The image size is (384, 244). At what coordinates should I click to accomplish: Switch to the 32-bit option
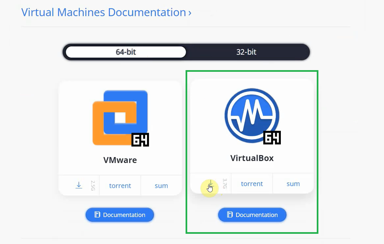pos(247,52)
